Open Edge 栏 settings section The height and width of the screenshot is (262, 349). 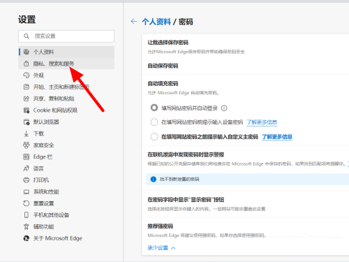[x=66, y=157]
